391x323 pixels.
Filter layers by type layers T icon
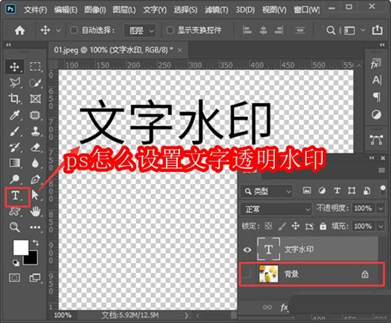pyautogui.click(x=337, y=191)
